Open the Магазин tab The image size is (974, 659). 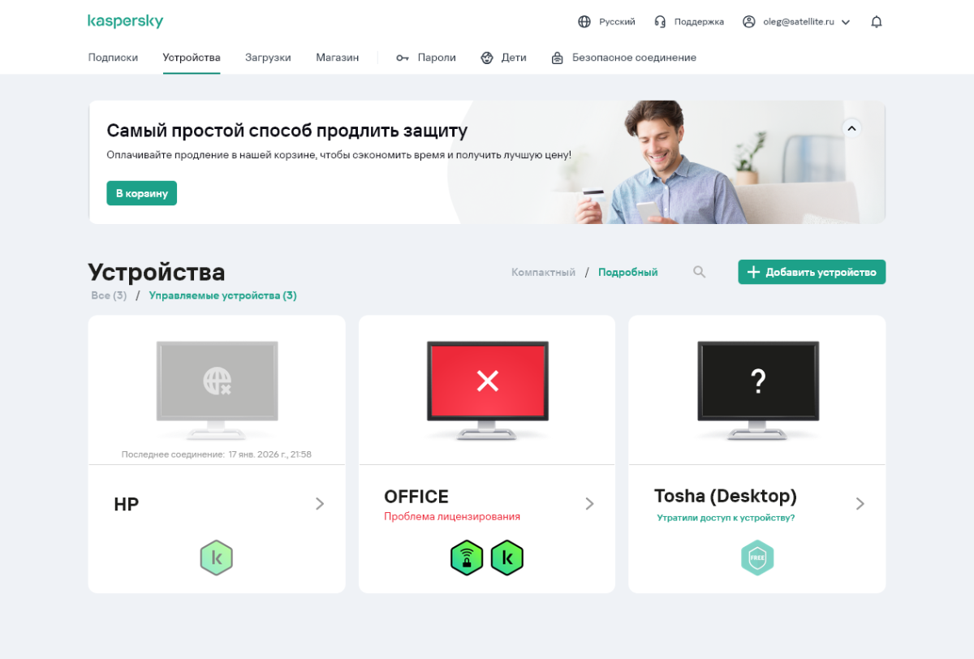click(x=338, y=58)
